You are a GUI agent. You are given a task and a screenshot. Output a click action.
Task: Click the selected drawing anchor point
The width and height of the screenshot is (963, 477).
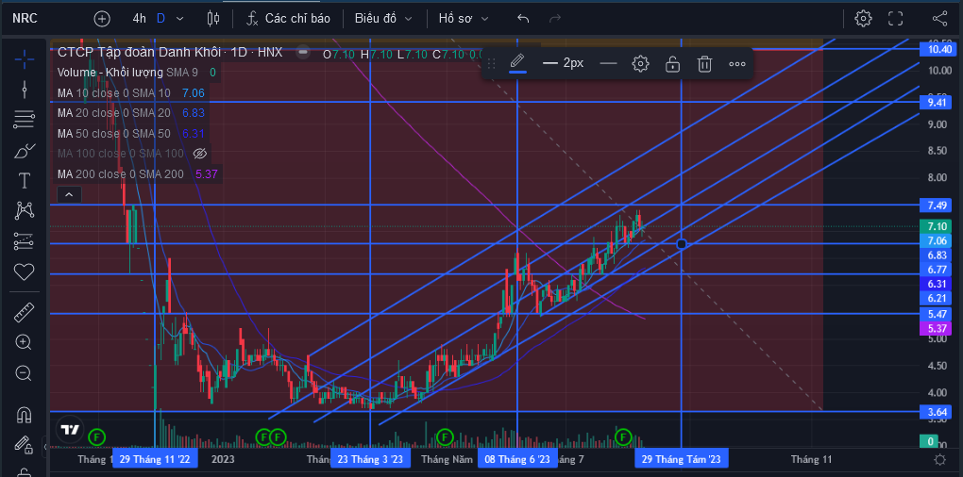[x=681, y=244]
